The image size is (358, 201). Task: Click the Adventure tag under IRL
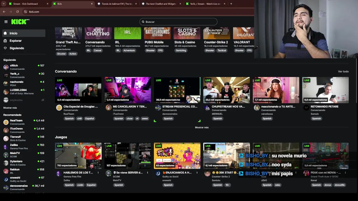click(129, 51)
